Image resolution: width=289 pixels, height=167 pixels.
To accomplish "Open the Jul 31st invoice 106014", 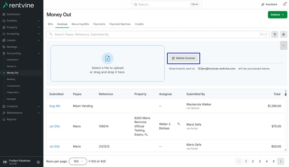I will [54, 127].
